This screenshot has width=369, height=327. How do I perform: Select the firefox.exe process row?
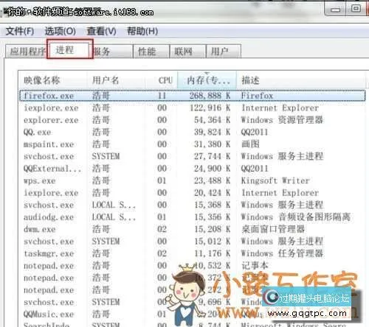click(193, 96)
